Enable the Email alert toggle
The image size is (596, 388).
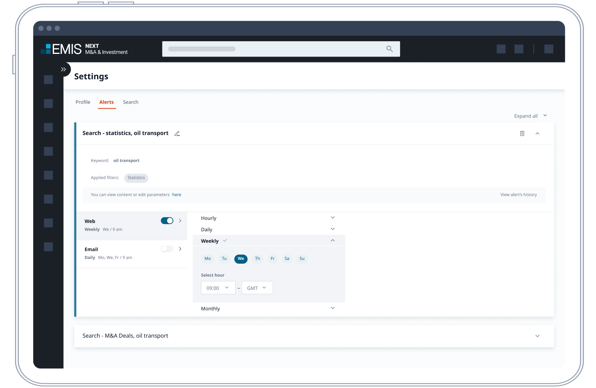pyautogui.click(x=167, y=249)
